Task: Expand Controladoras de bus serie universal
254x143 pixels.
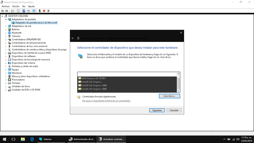Action: (6, 46)
